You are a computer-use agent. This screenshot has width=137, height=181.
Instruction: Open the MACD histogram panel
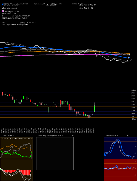pyautogui.click(x=16, y=170)
